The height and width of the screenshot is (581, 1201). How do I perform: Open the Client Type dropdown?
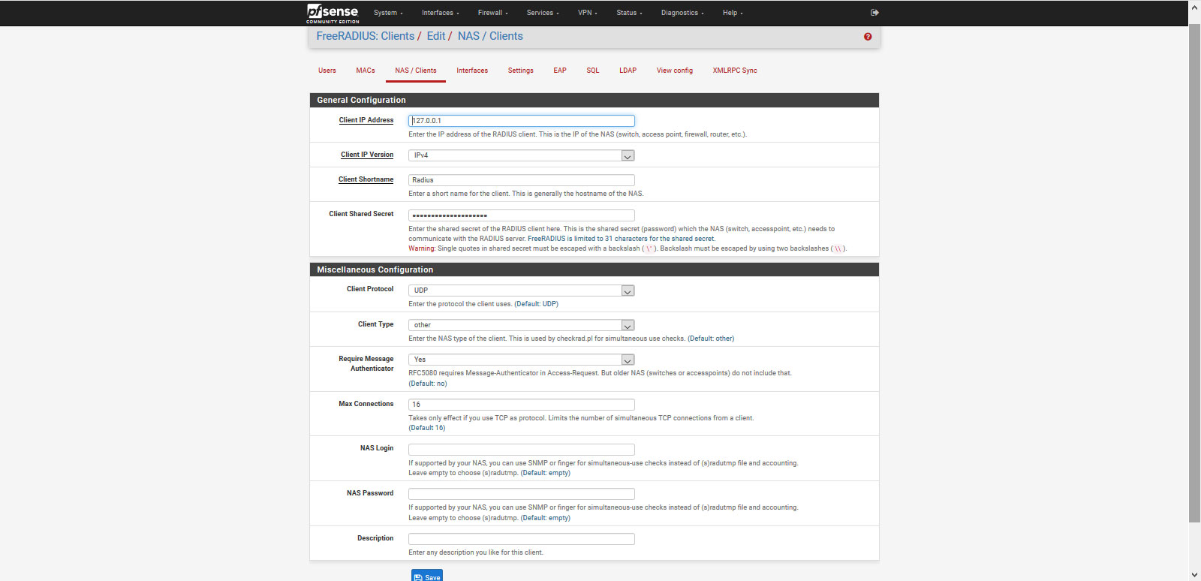click(522, 325)
